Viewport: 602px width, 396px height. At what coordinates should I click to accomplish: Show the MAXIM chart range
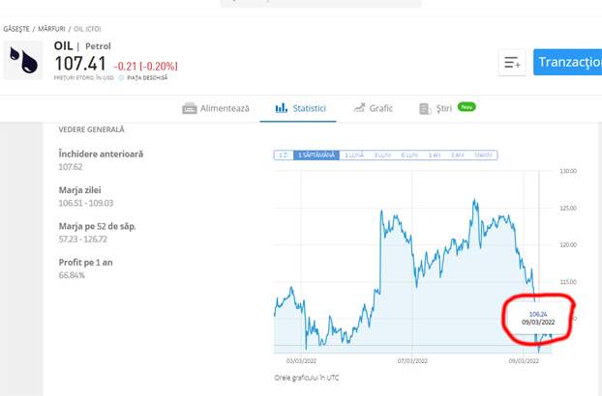point(485,155)
